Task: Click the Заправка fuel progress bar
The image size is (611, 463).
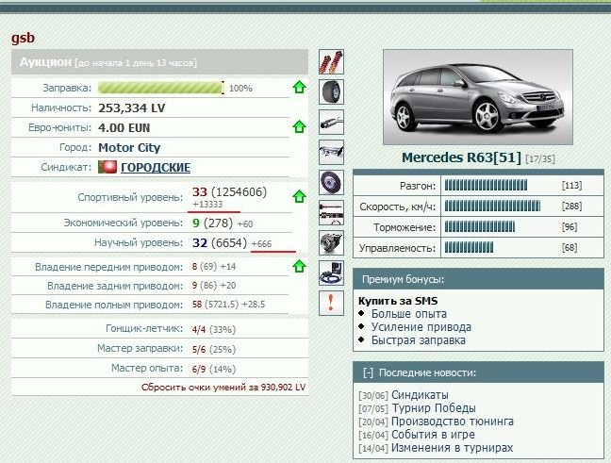Action: [161, 88]
